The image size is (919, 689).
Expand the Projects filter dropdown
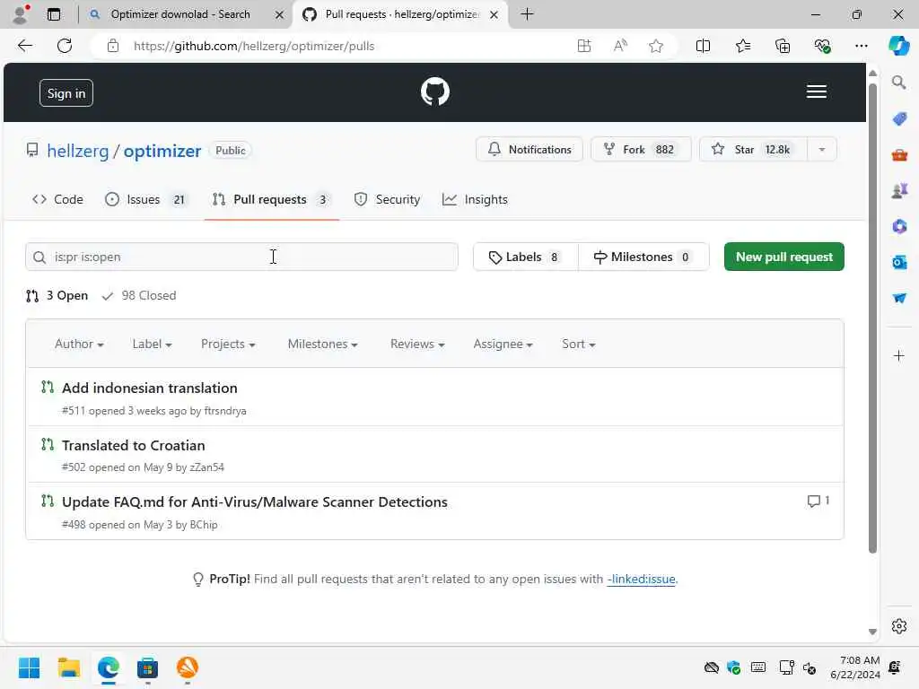point(228,344)
